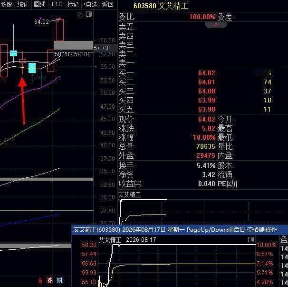Open the 多股 multi-stock view
288x287 pixels.
6,4
